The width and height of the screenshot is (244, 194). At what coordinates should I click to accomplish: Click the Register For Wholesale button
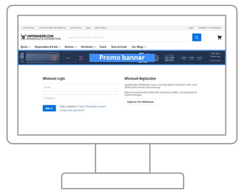[x=140, y=102]
